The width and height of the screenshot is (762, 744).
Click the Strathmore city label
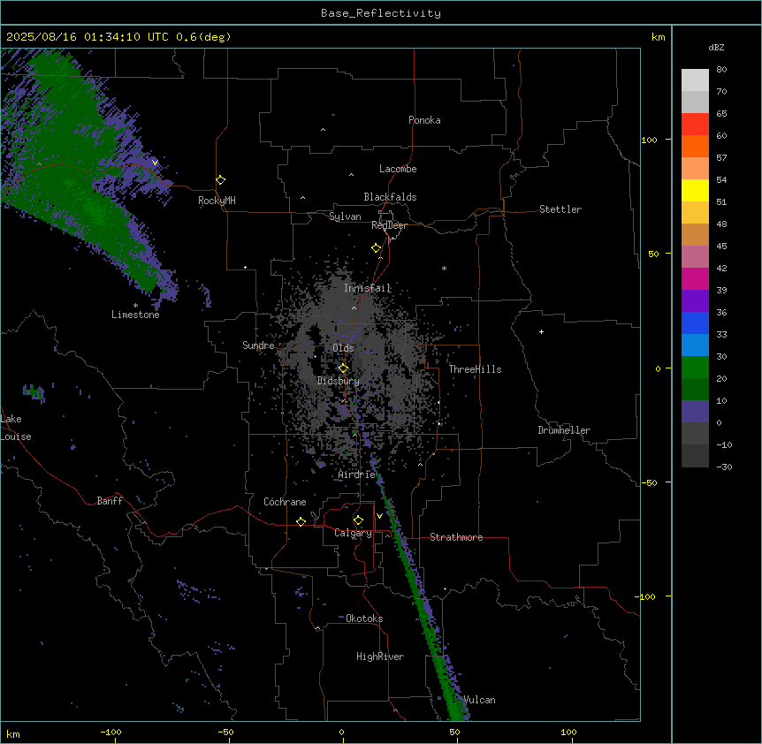[x=456, y=537]
